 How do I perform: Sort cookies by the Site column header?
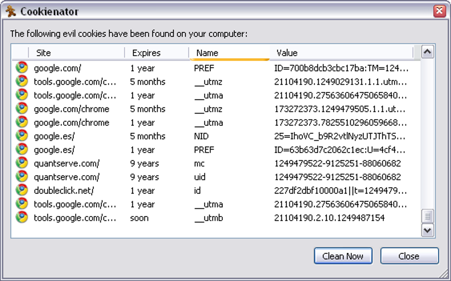point(76,53)
